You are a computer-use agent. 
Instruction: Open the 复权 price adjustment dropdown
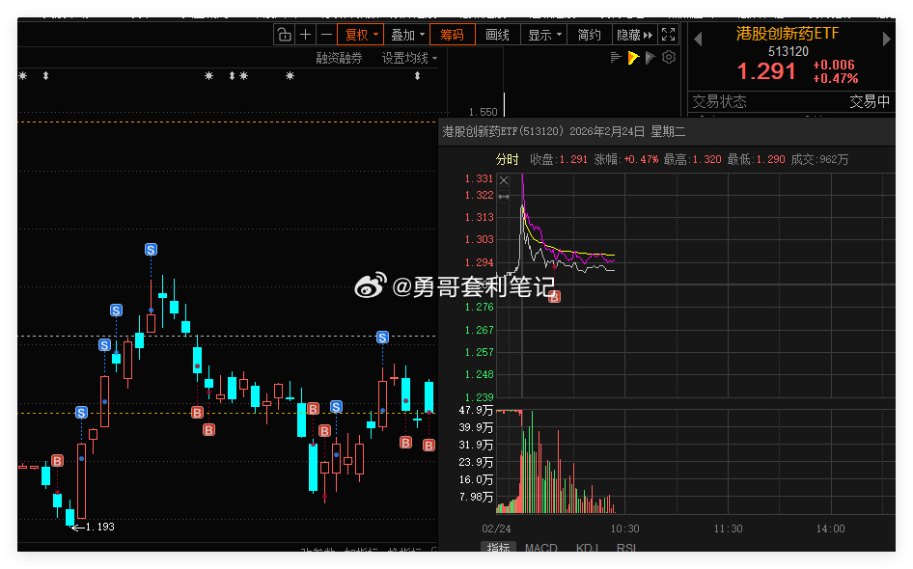pyautogui.click(x=359, y=34)
